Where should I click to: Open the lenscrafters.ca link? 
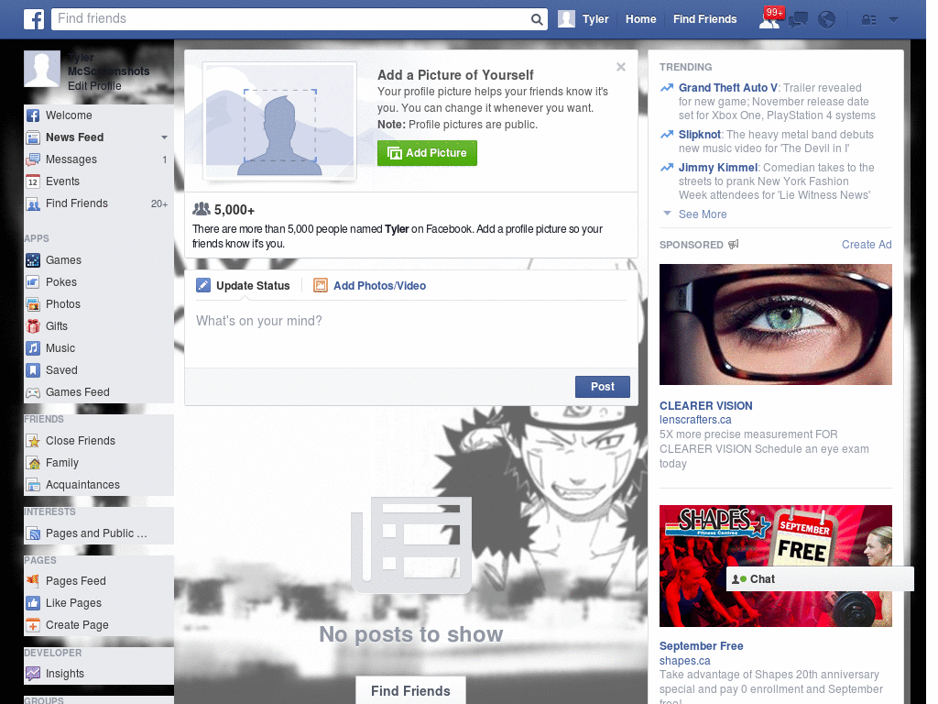pos(695,420)
